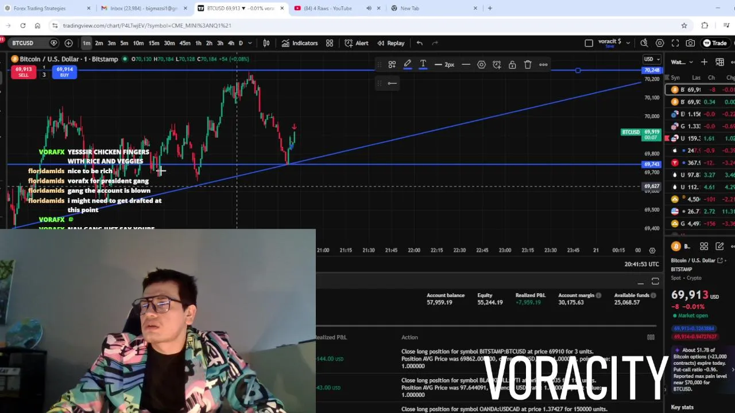Open Account margin info icon
The width and height of the screenshot is (735, 413).
598,295
